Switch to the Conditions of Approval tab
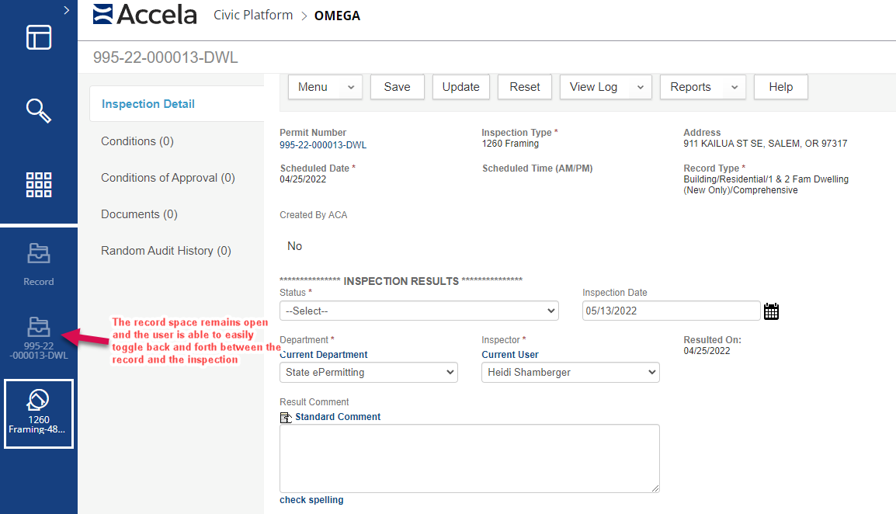This screenshot has height=514, width=896. pyautogui.click(x=168, y=178)
